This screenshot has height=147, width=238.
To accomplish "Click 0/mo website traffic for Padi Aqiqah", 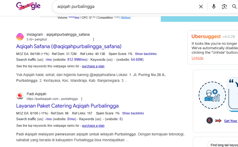I will pyautogui.click(x=71, y=119).
